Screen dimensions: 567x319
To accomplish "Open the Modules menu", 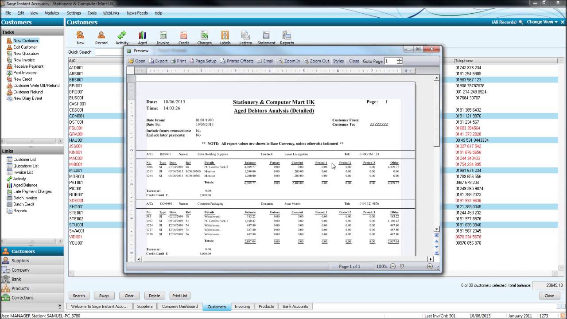I will [51, 13].
